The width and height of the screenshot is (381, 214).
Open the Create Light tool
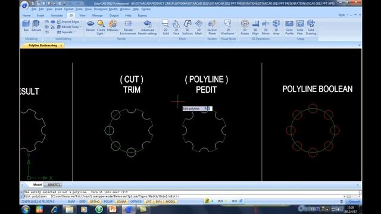pyautogui.click(x=101, y=27)
